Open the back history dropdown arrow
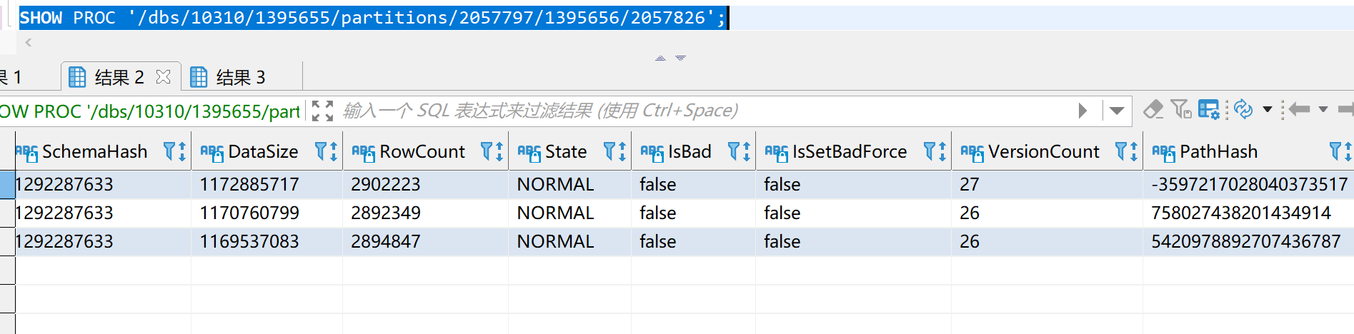Viewport: 1354px width, 334px height. (1323, 109)
